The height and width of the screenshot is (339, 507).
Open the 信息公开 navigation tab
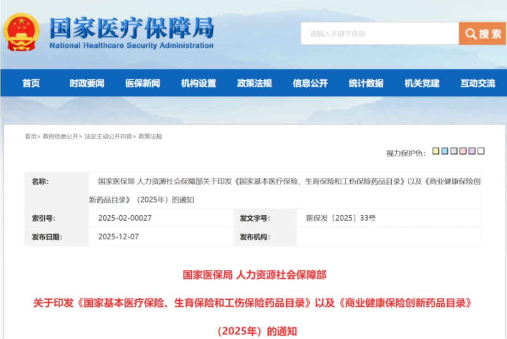[310, 83]
